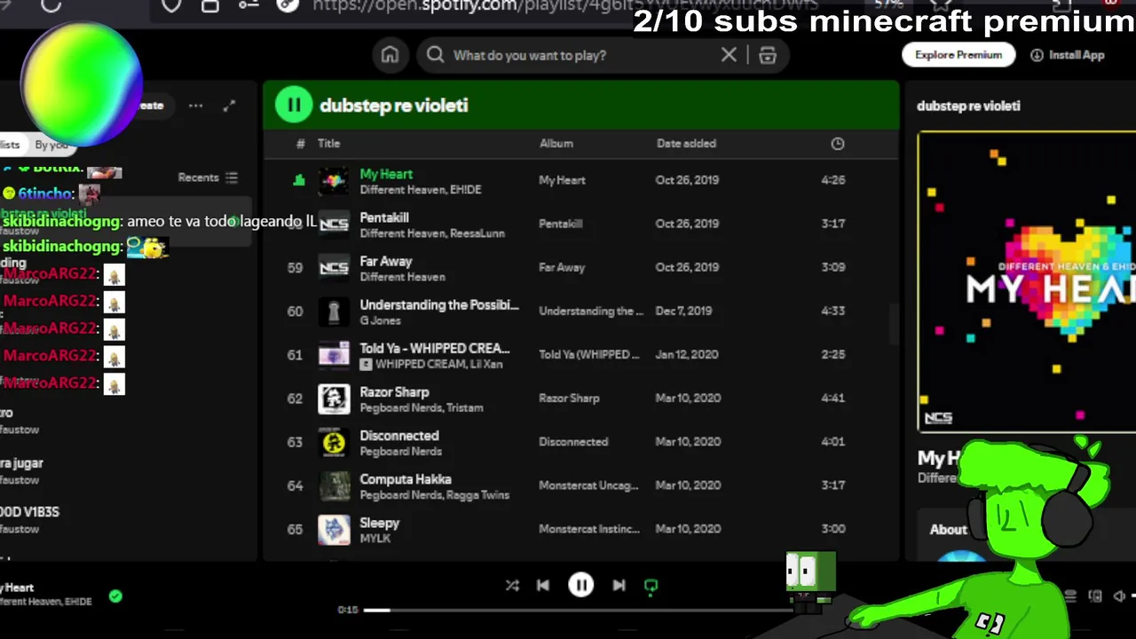The image size is (1136, 639).
Task: Click the Sleepy cover thumbnail
Action: [x=334, y=529]
